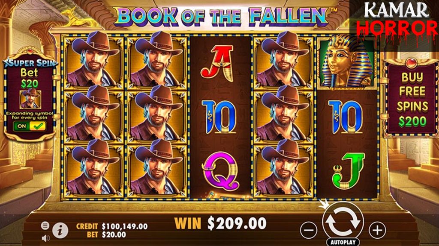
Task: Click the red A symbol
Action: [217, 64]
